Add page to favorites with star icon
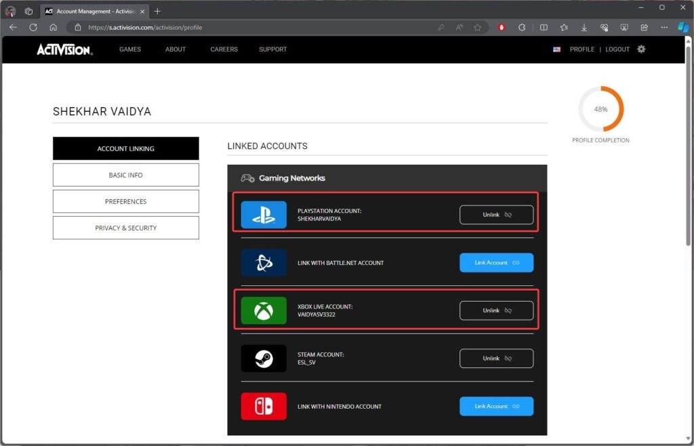This screenshot has height=446, width=694. point(478,27)
